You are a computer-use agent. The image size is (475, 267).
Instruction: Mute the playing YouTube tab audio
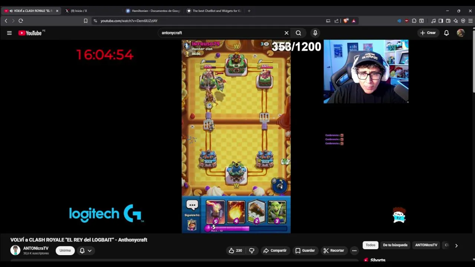coord(11,11)
